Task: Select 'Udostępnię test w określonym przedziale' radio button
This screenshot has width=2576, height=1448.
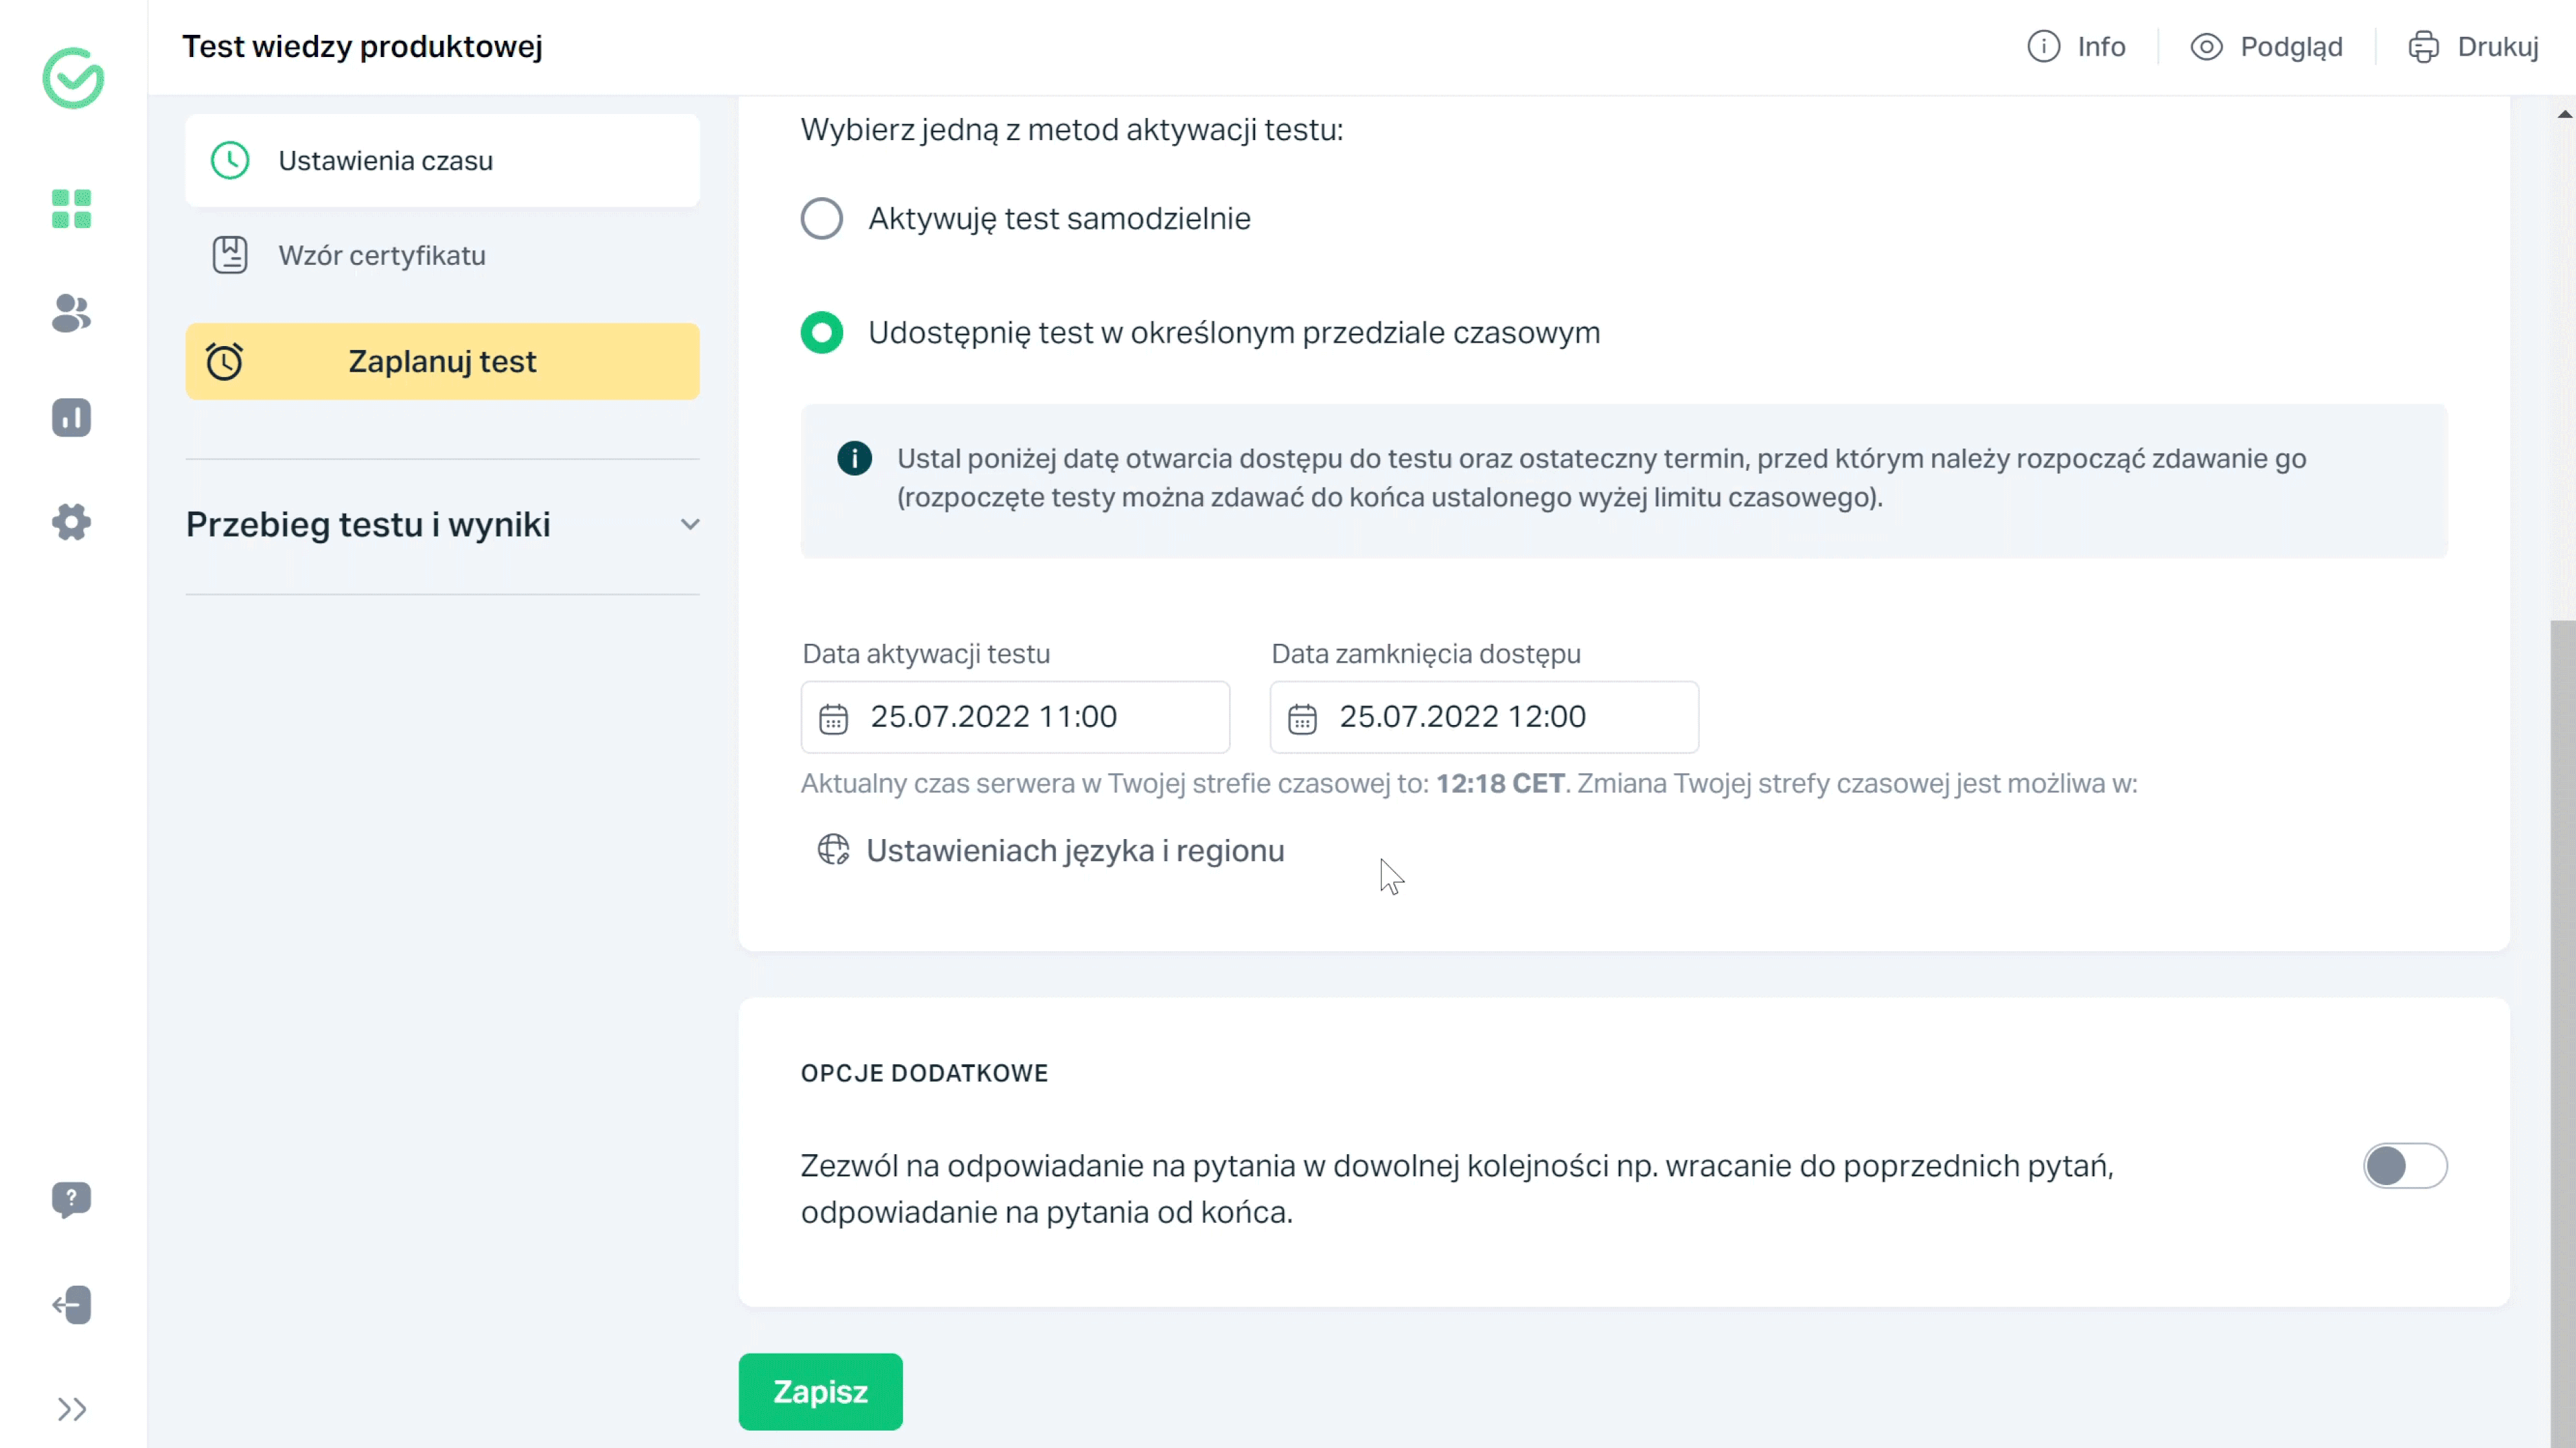Action: point(822,333)
